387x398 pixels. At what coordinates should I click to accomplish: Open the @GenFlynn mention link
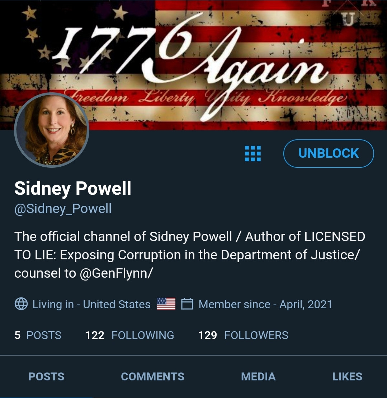click(116, 273)
